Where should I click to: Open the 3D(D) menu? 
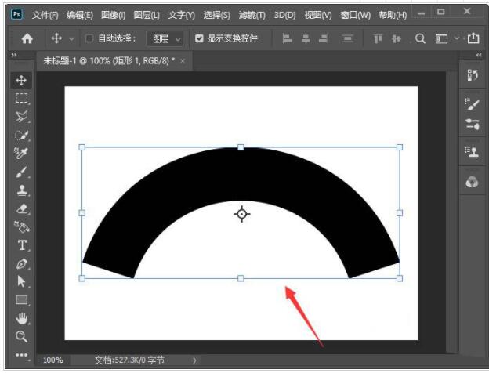[284, 15]
